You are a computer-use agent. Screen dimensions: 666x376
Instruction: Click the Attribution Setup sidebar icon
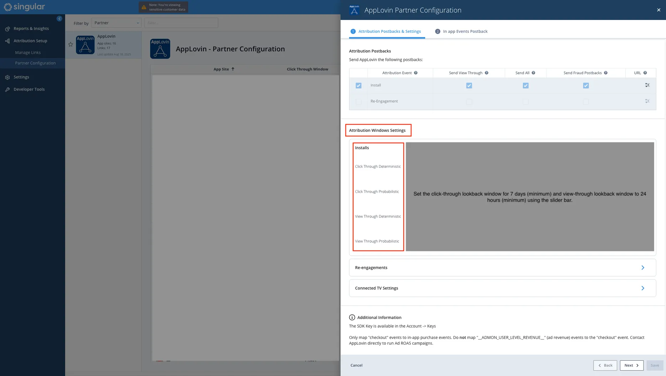coord(7,41)
